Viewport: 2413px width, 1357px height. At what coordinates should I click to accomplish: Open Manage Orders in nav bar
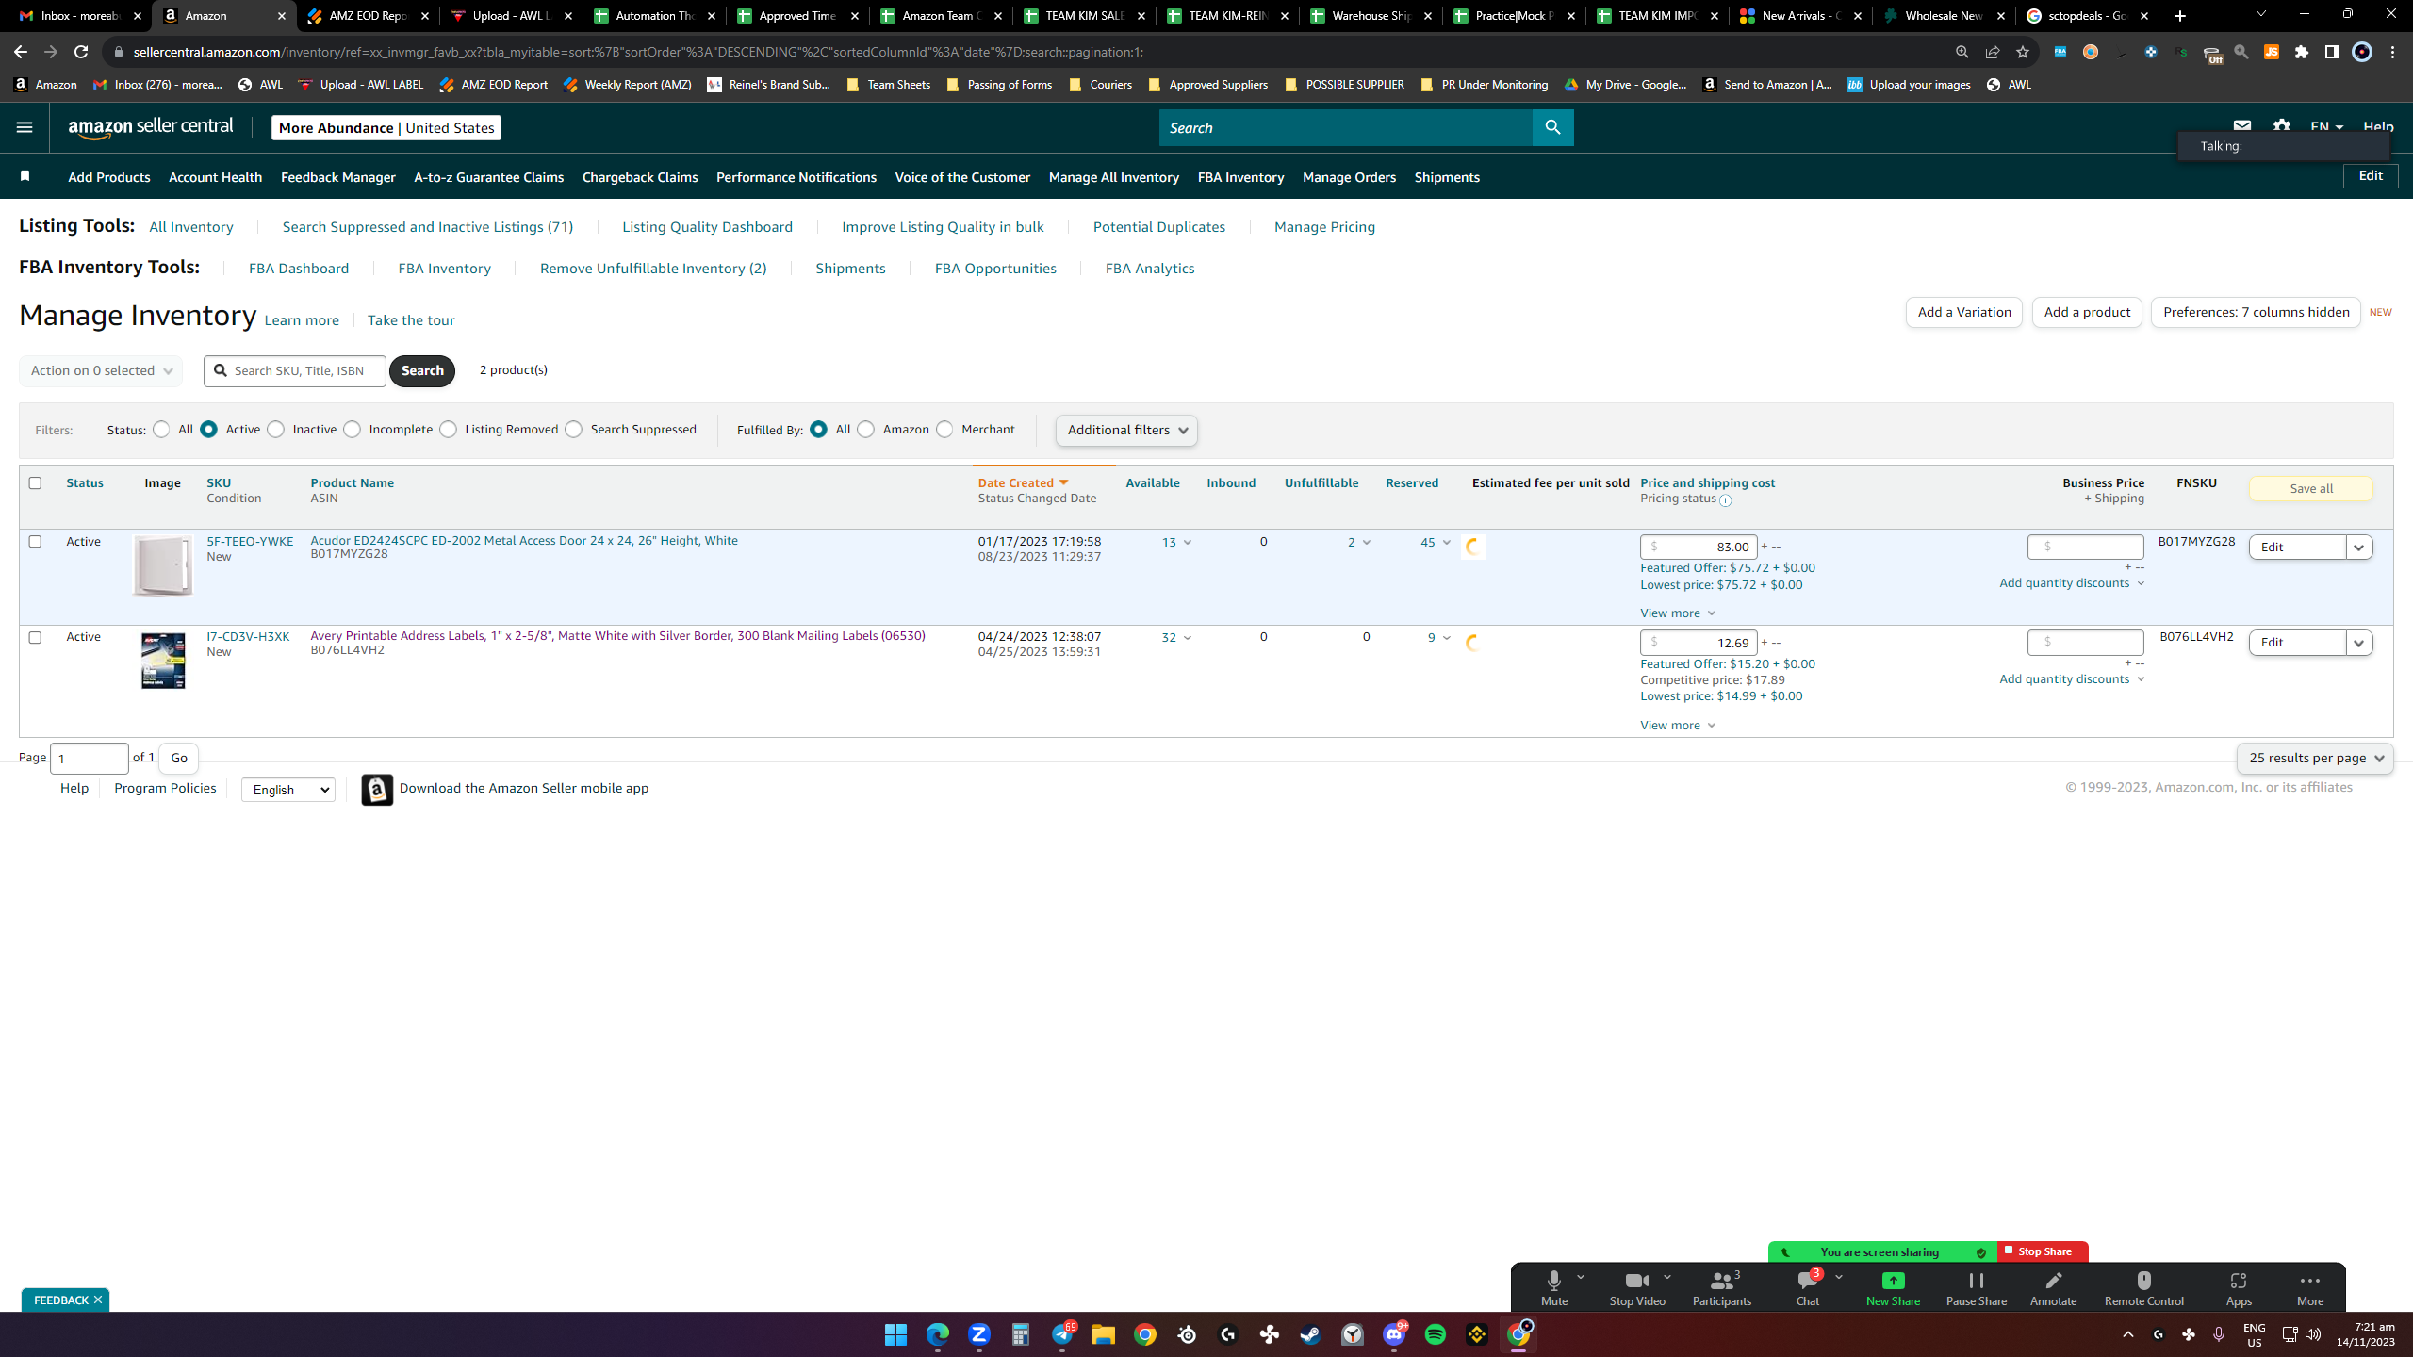tap(1349, 177)
